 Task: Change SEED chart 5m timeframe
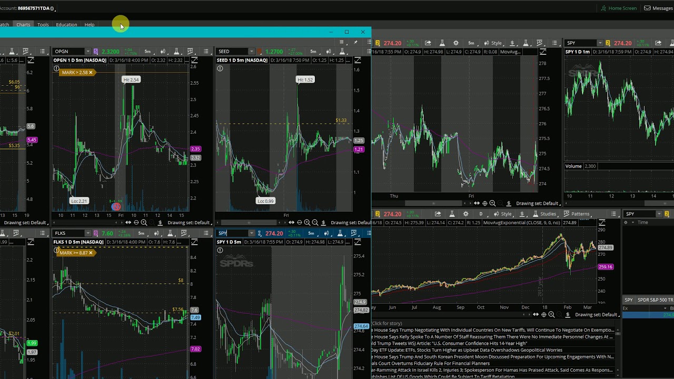click(x=313, y=52)
